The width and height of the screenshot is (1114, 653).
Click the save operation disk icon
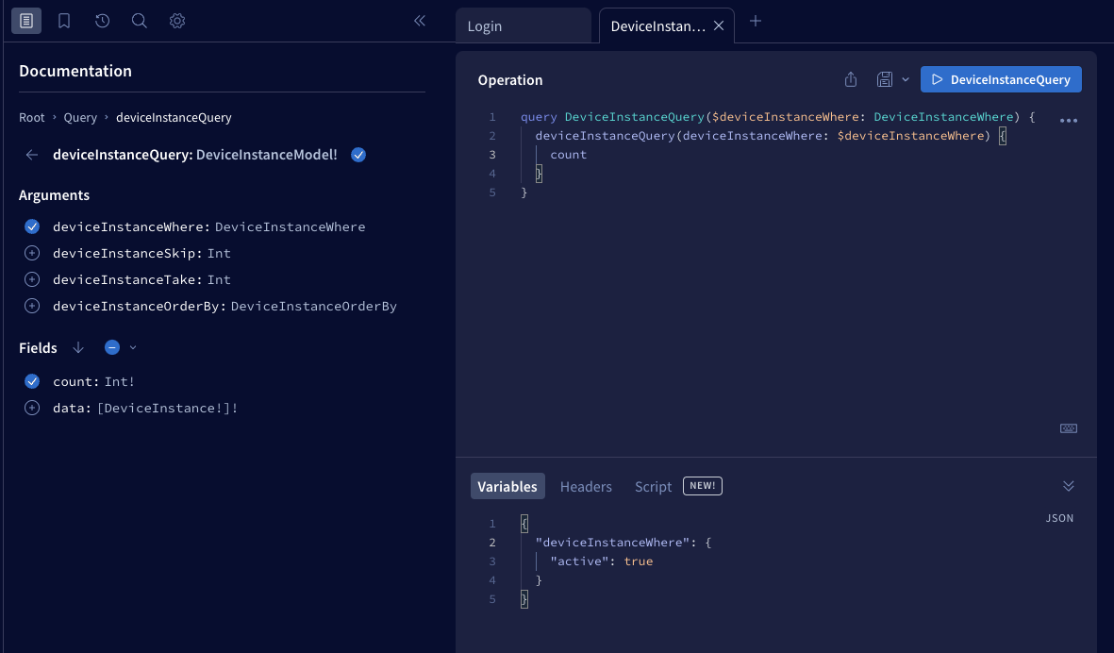(885, 80)
